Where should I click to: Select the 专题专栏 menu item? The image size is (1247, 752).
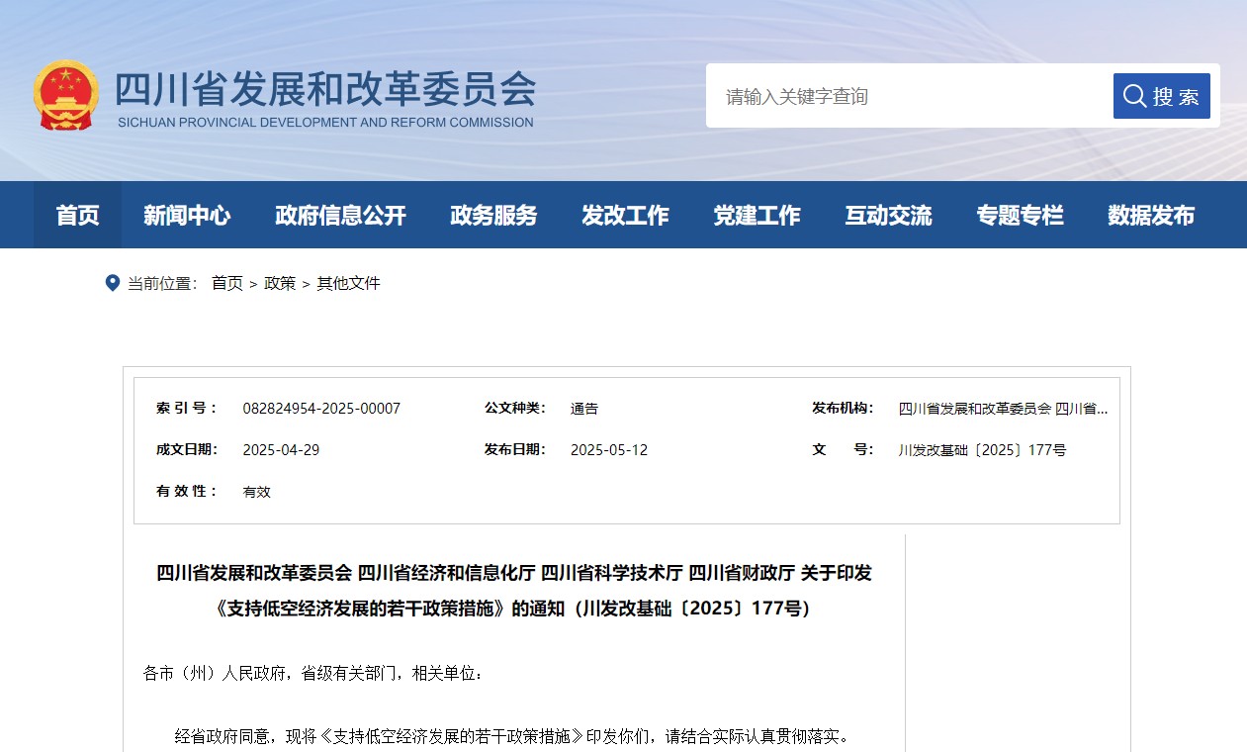tap(1020, 215)
